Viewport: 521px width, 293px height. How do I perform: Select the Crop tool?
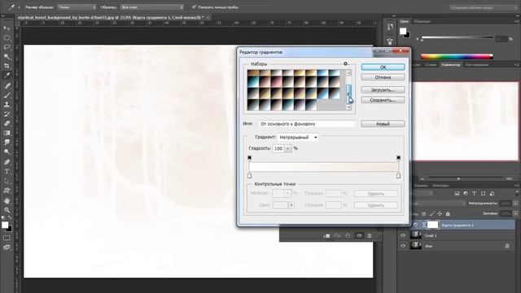[7, 66]
